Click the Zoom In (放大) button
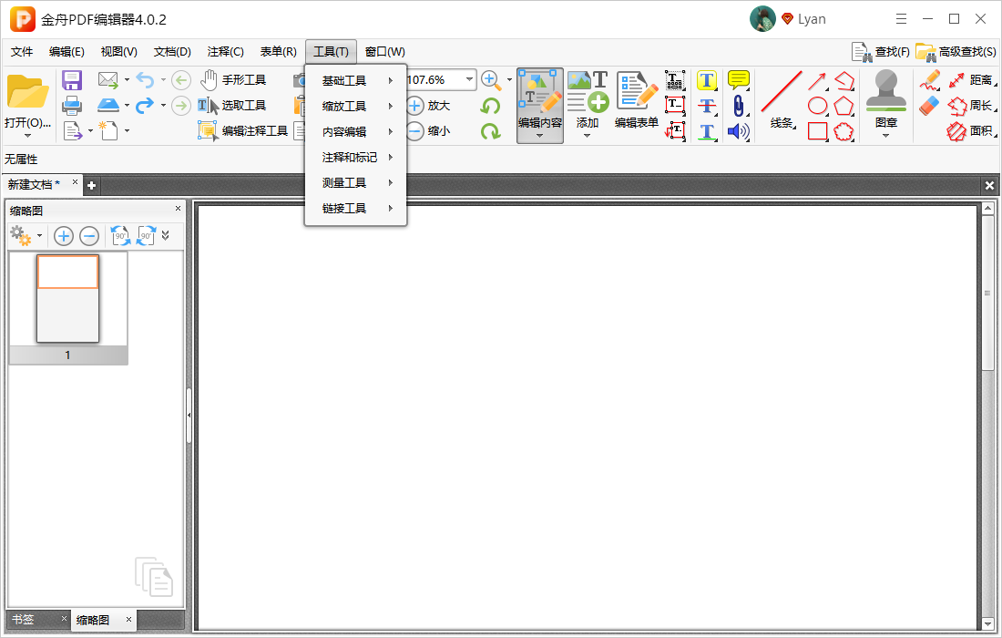 point(429,106)
